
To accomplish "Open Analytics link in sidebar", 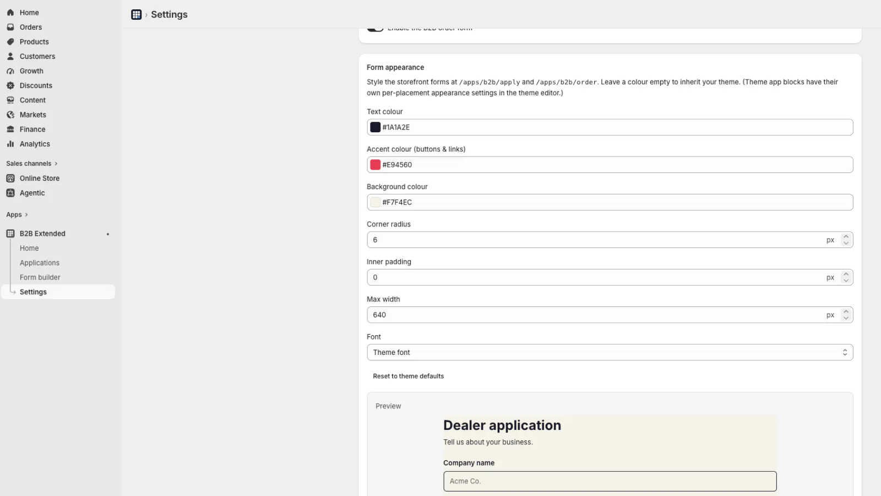I will click(35, 144).
